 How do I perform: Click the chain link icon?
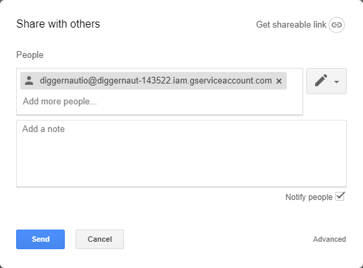pyautogui.click(x=337, y=25)
